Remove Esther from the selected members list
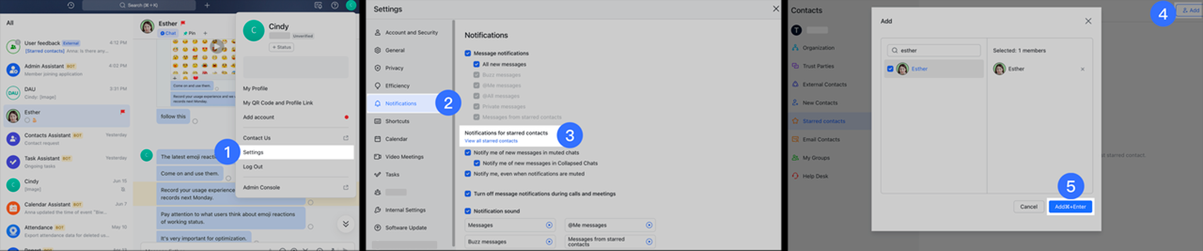Viewport: 1203px width, 251px height. (1082, 69)
